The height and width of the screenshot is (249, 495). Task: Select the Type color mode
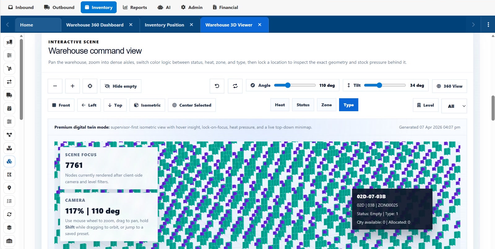(349, 105)
